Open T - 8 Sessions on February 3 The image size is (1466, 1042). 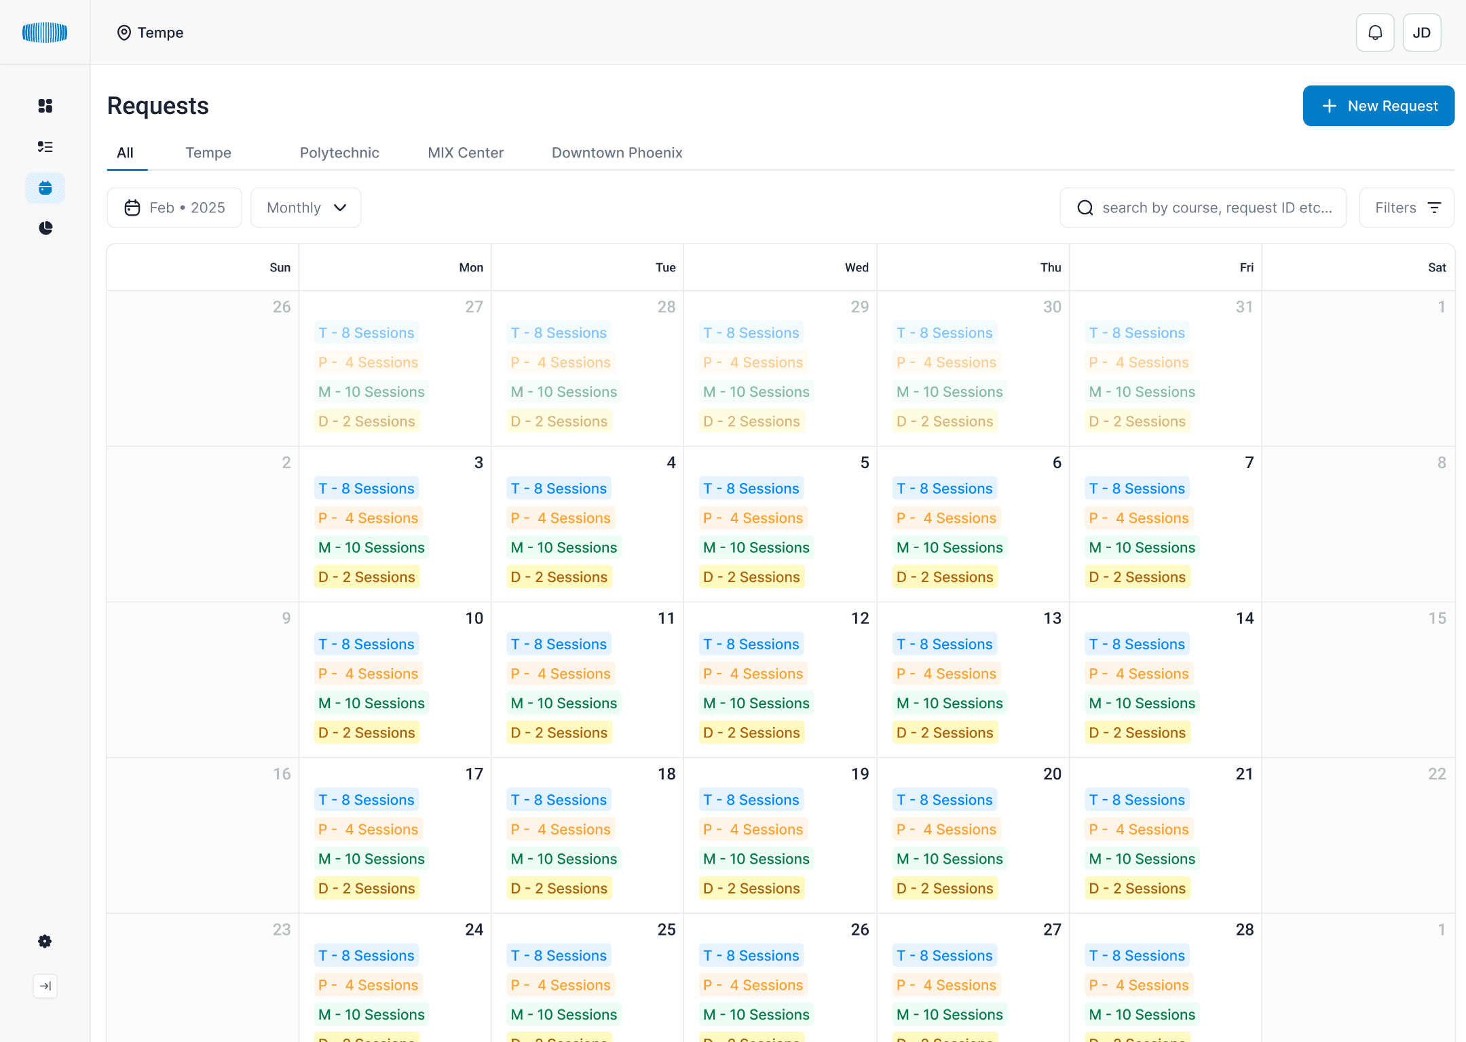[366, 488]
